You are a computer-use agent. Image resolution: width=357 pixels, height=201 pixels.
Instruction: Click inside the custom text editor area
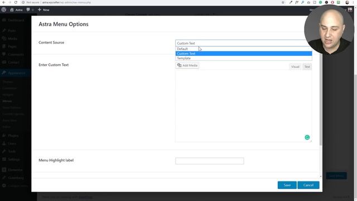(243, 106)
